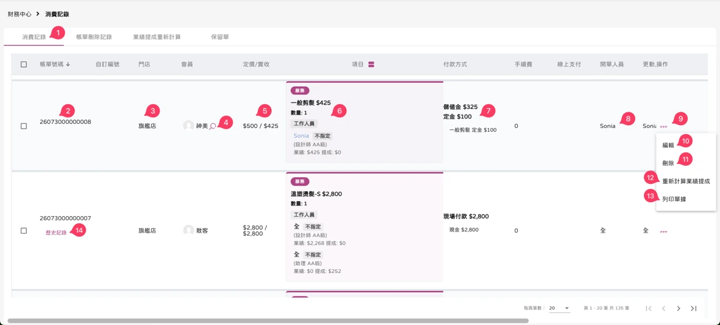Screen dimensions: 720x325
Task: Click 現場付款 $2,800 payment text
Action: (466, 216)
